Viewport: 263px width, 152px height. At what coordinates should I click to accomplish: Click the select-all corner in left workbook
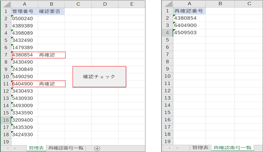pos(6,4)
